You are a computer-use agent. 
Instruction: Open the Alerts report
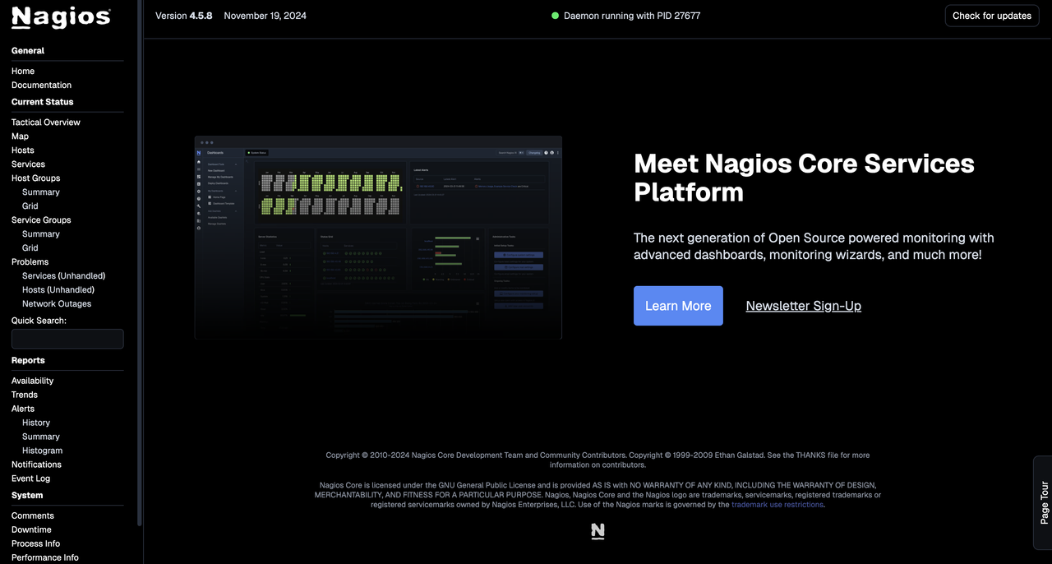click(x=23, y=409)
